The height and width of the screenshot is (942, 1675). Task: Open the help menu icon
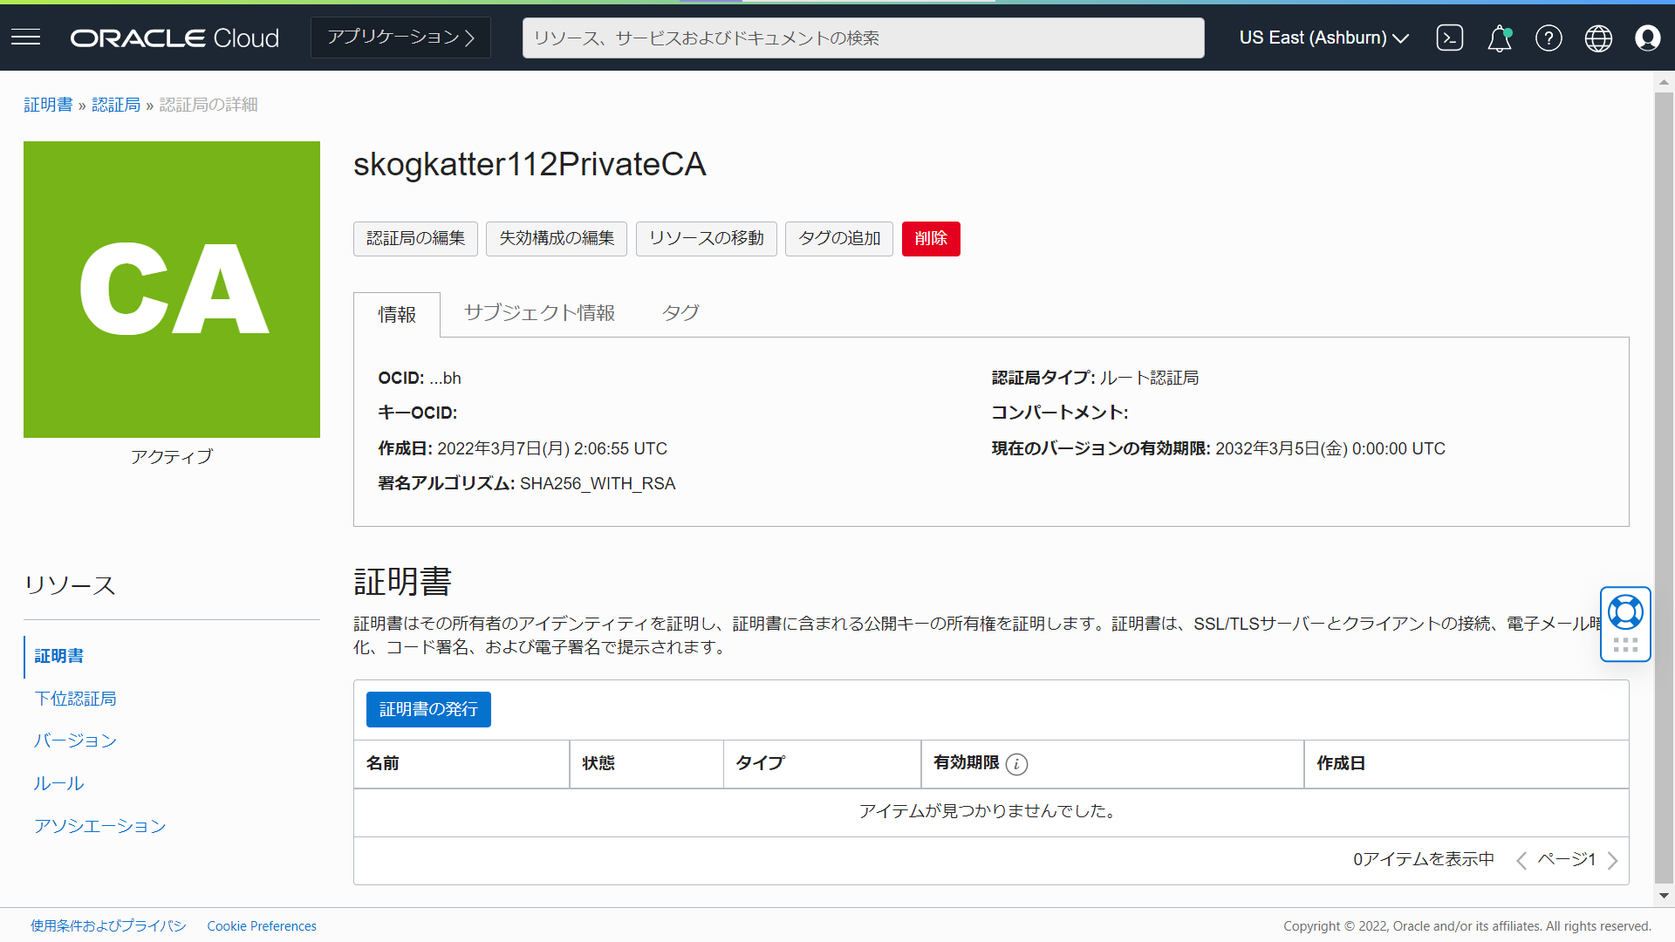(x=1549, y=38)
